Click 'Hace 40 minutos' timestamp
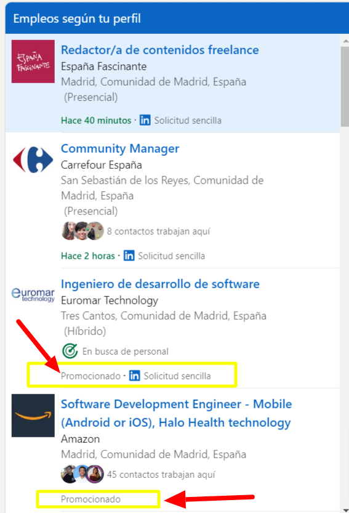Image resolution: width=349 pixels, height=513 pixels. point(96,121)
